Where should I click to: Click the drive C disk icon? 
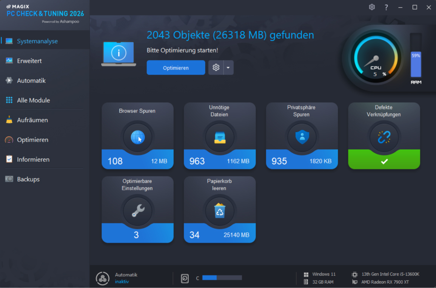pos(185,278)
